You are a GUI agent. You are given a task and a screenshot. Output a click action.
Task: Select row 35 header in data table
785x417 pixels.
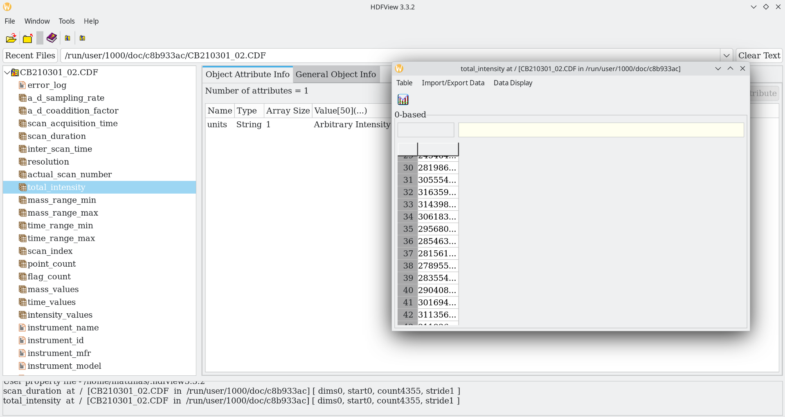click(x=407, y=229)
